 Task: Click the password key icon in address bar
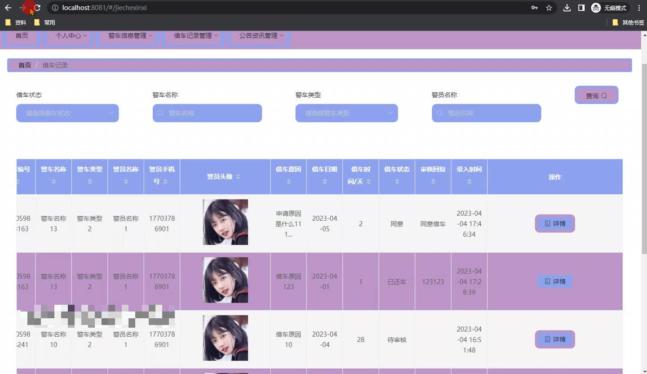click(536, 8)
